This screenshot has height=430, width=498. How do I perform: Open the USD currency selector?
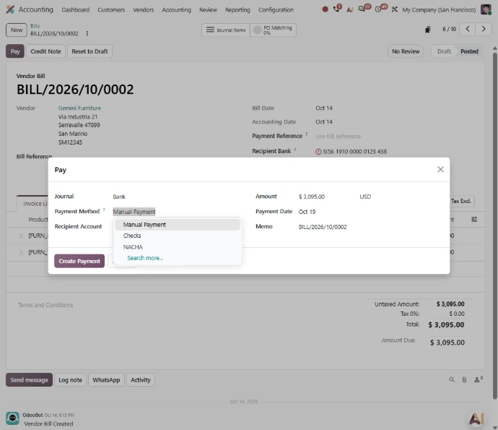[x=365, y=197]
